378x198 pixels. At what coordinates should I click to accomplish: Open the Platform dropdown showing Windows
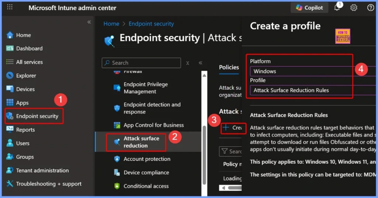[314, 71]
